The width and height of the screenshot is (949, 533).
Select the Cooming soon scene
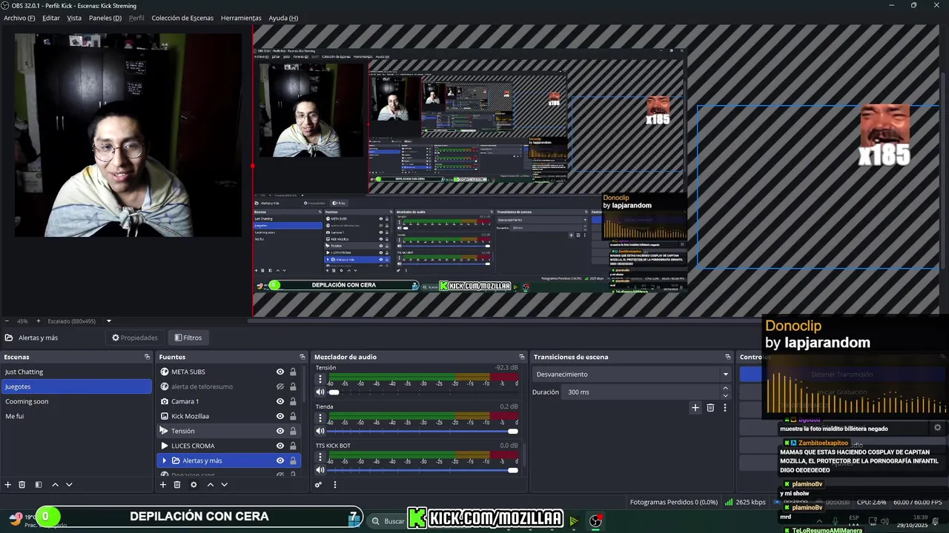coord(76,401)
